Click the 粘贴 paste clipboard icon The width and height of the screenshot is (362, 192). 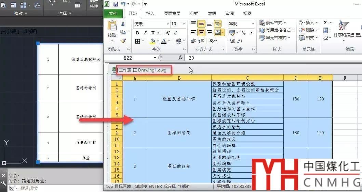pyautogui.click(x=112, y=26)
